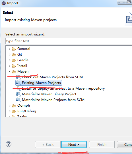Select Install or deploy an artifact entry

point(63,88)
